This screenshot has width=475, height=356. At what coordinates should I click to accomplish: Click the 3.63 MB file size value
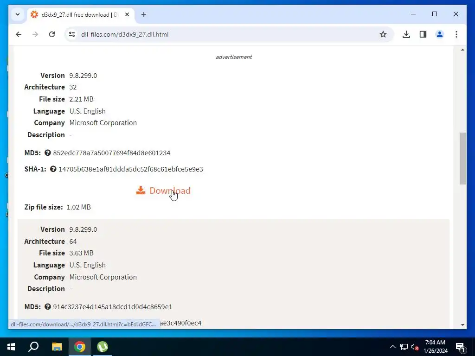coord(81,253)
